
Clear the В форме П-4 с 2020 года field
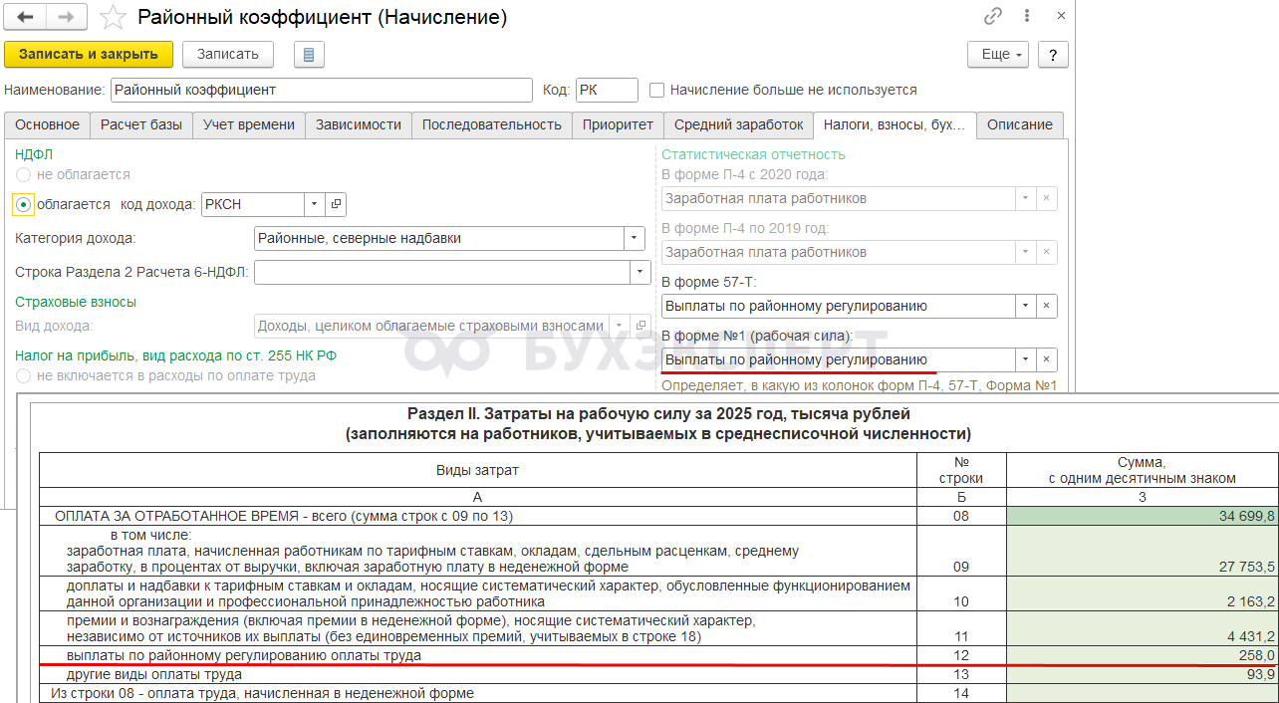1047,198
